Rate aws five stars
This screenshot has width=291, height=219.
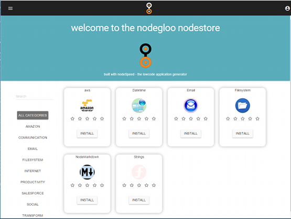pos(102,119)
